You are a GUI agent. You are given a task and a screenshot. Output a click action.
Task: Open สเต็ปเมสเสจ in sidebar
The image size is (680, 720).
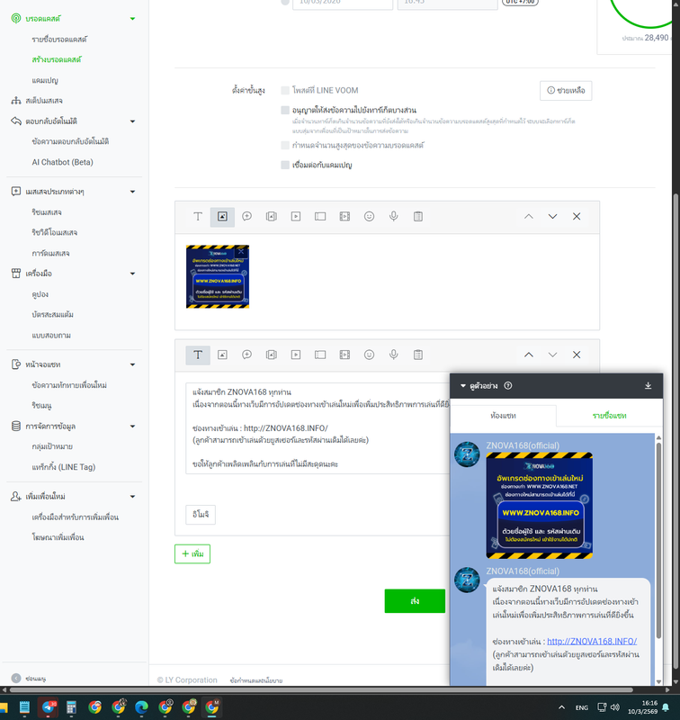(44, 101)
